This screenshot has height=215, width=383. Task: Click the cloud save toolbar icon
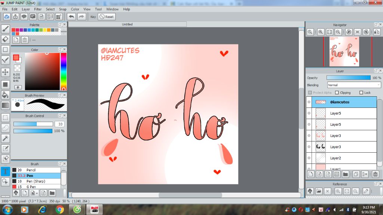[7, 16]
